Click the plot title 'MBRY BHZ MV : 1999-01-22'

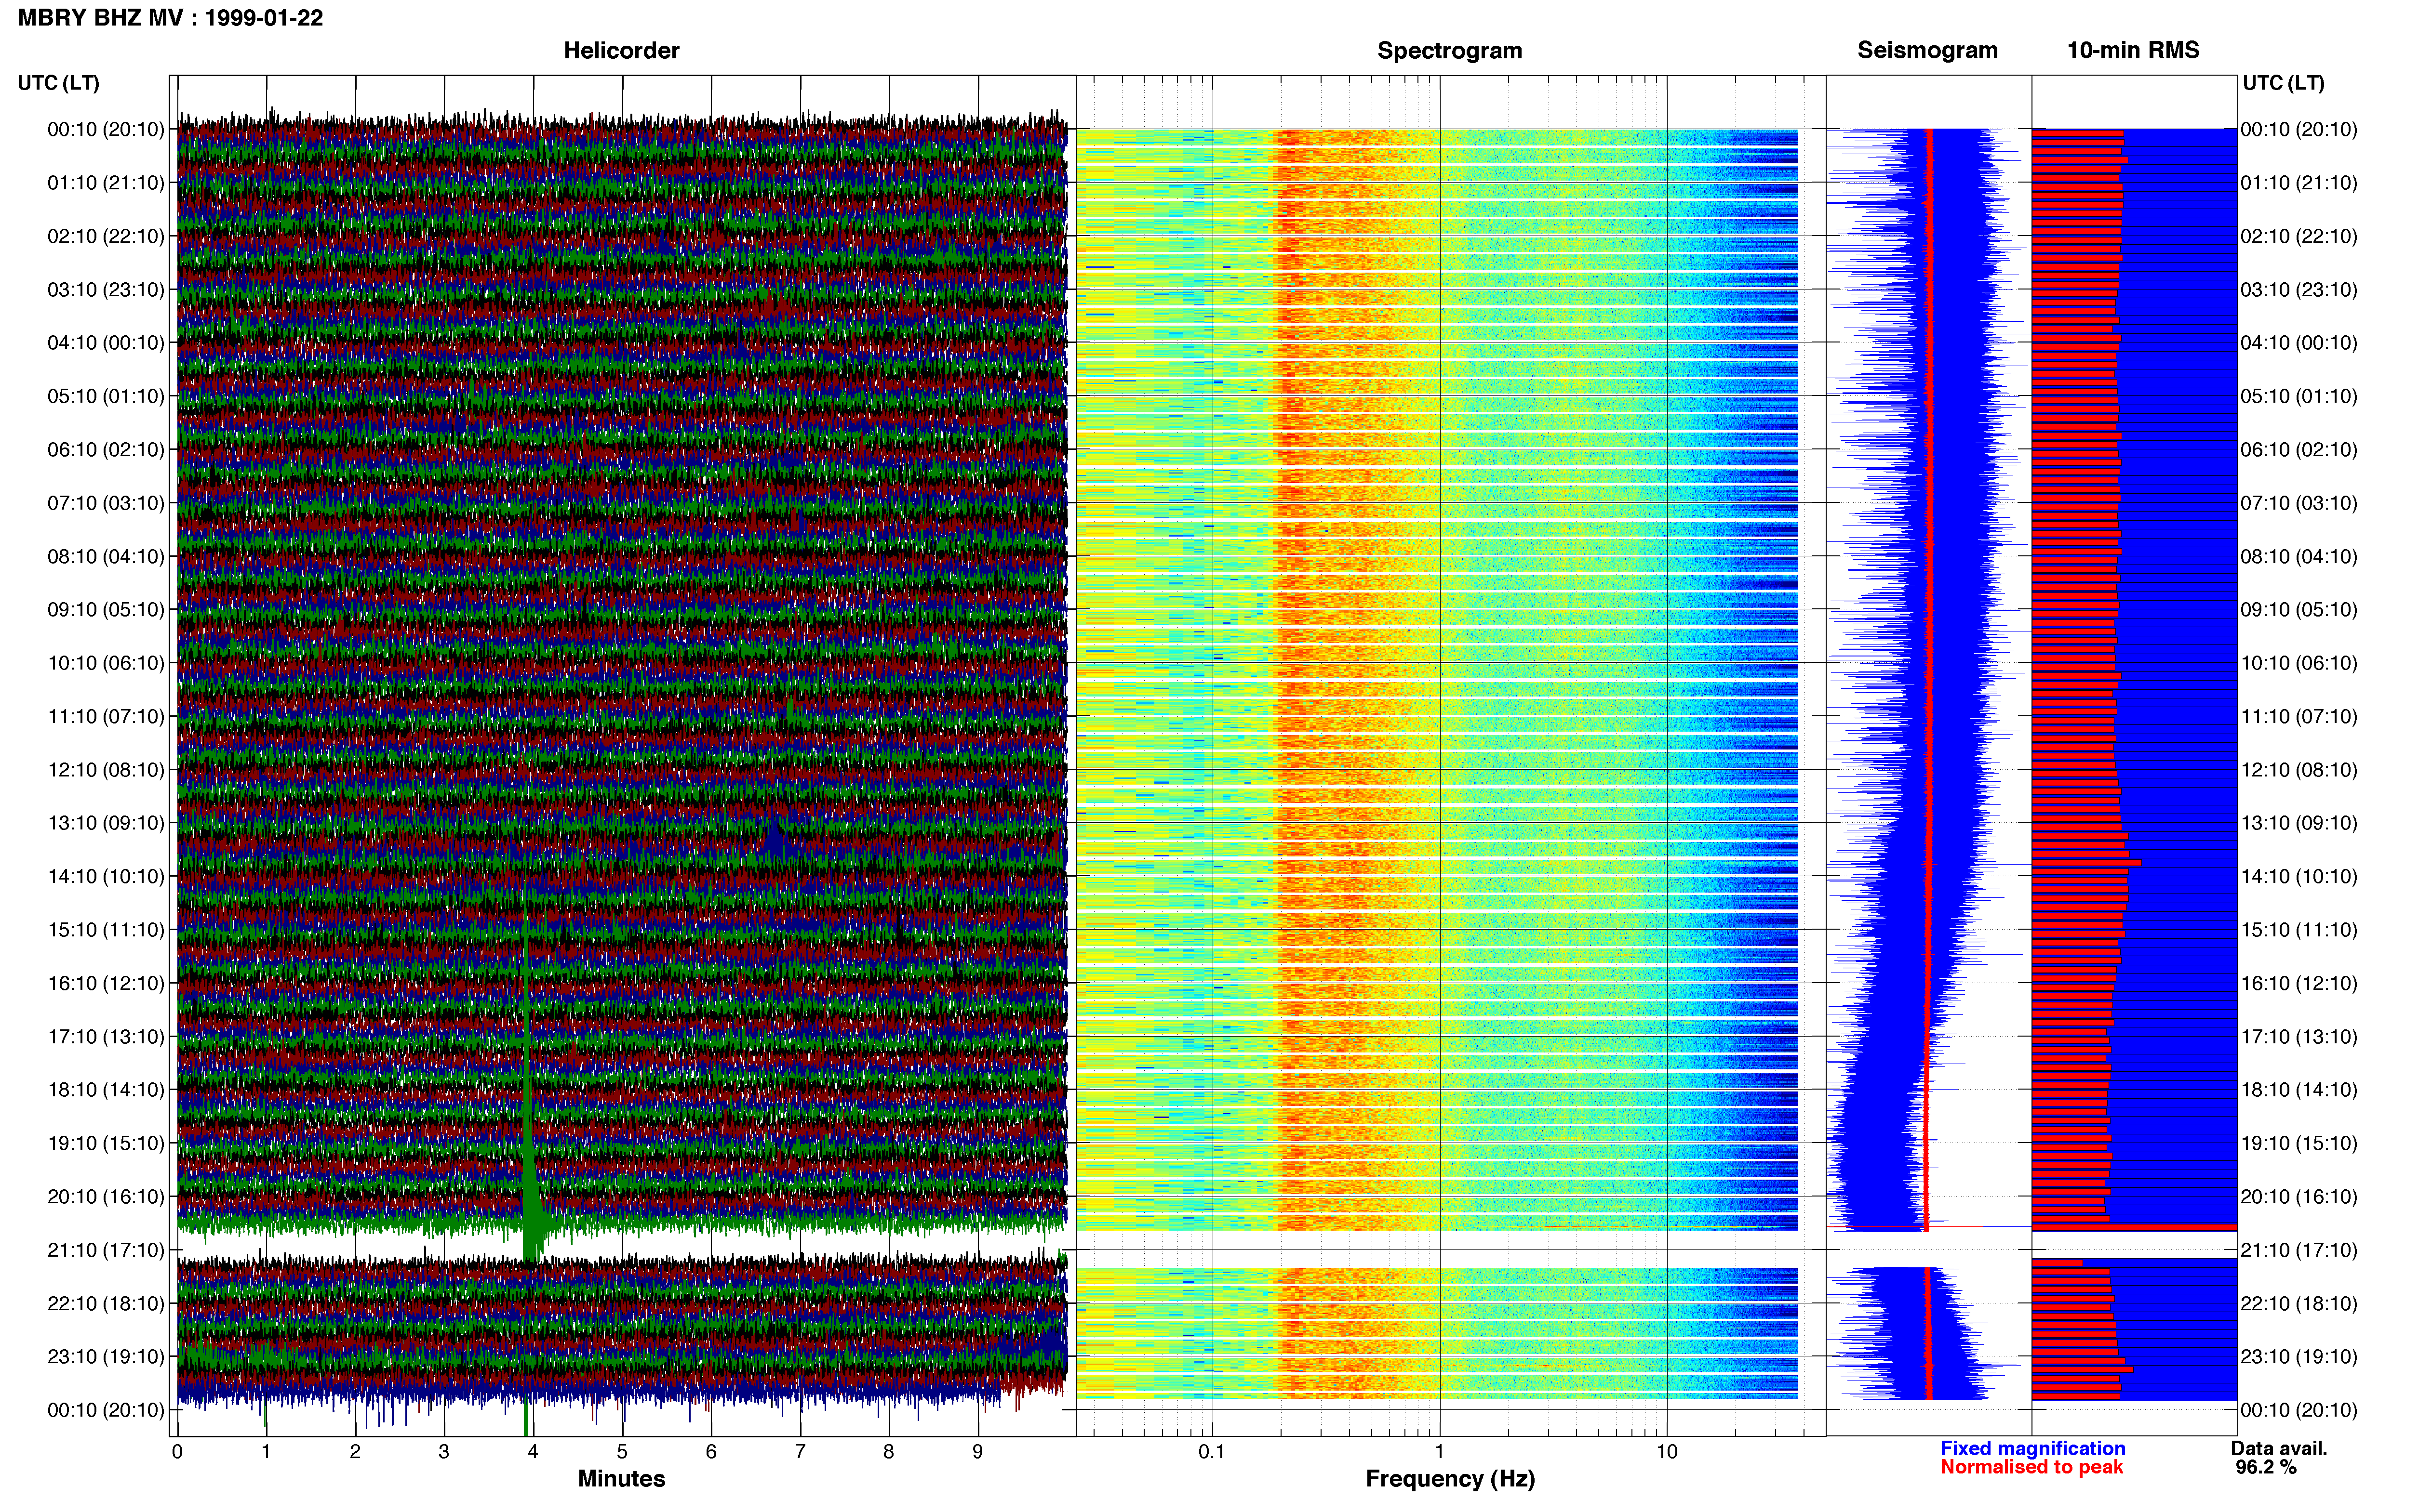(x=170, y=18)
